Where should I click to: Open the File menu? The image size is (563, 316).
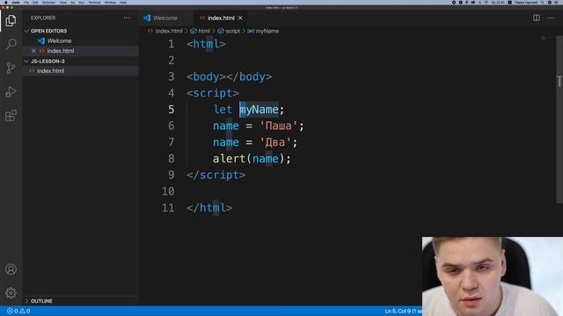[x=26, y=3]
